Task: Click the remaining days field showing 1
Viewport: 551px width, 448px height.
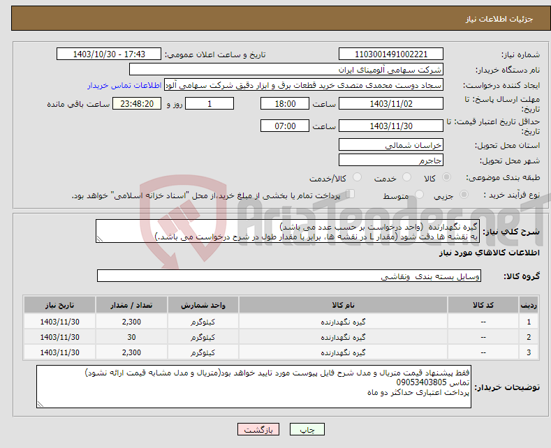Action: coord(210,103)
